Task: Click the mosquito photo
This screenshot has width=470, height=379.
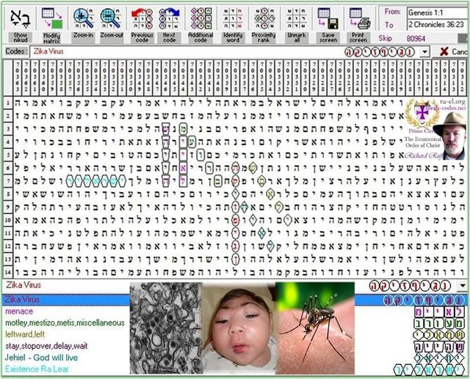Action: (315, 328)
